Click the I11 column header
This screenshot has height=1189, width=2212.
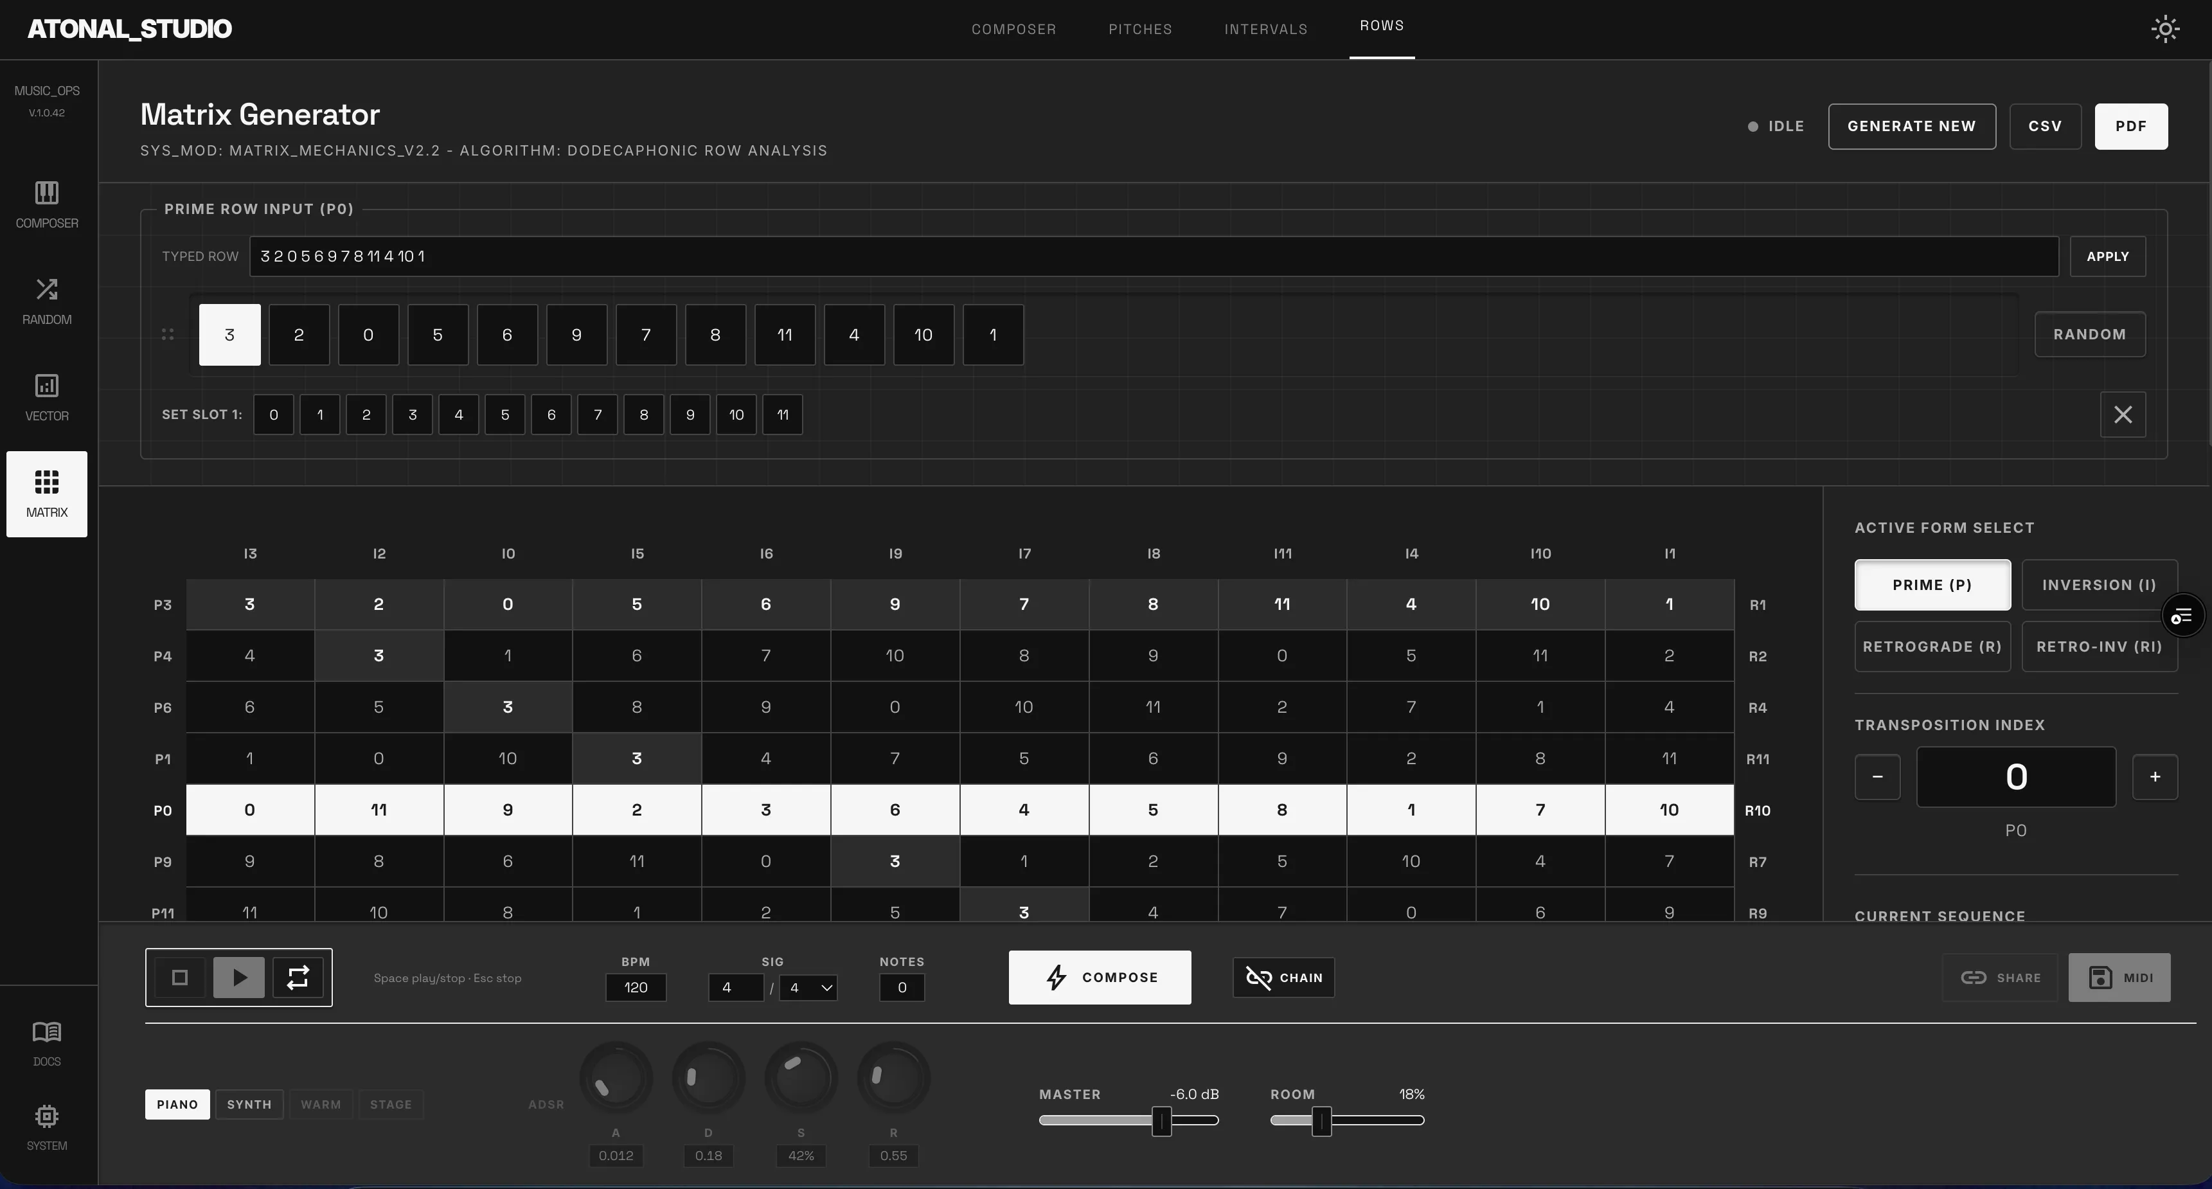1282,554
